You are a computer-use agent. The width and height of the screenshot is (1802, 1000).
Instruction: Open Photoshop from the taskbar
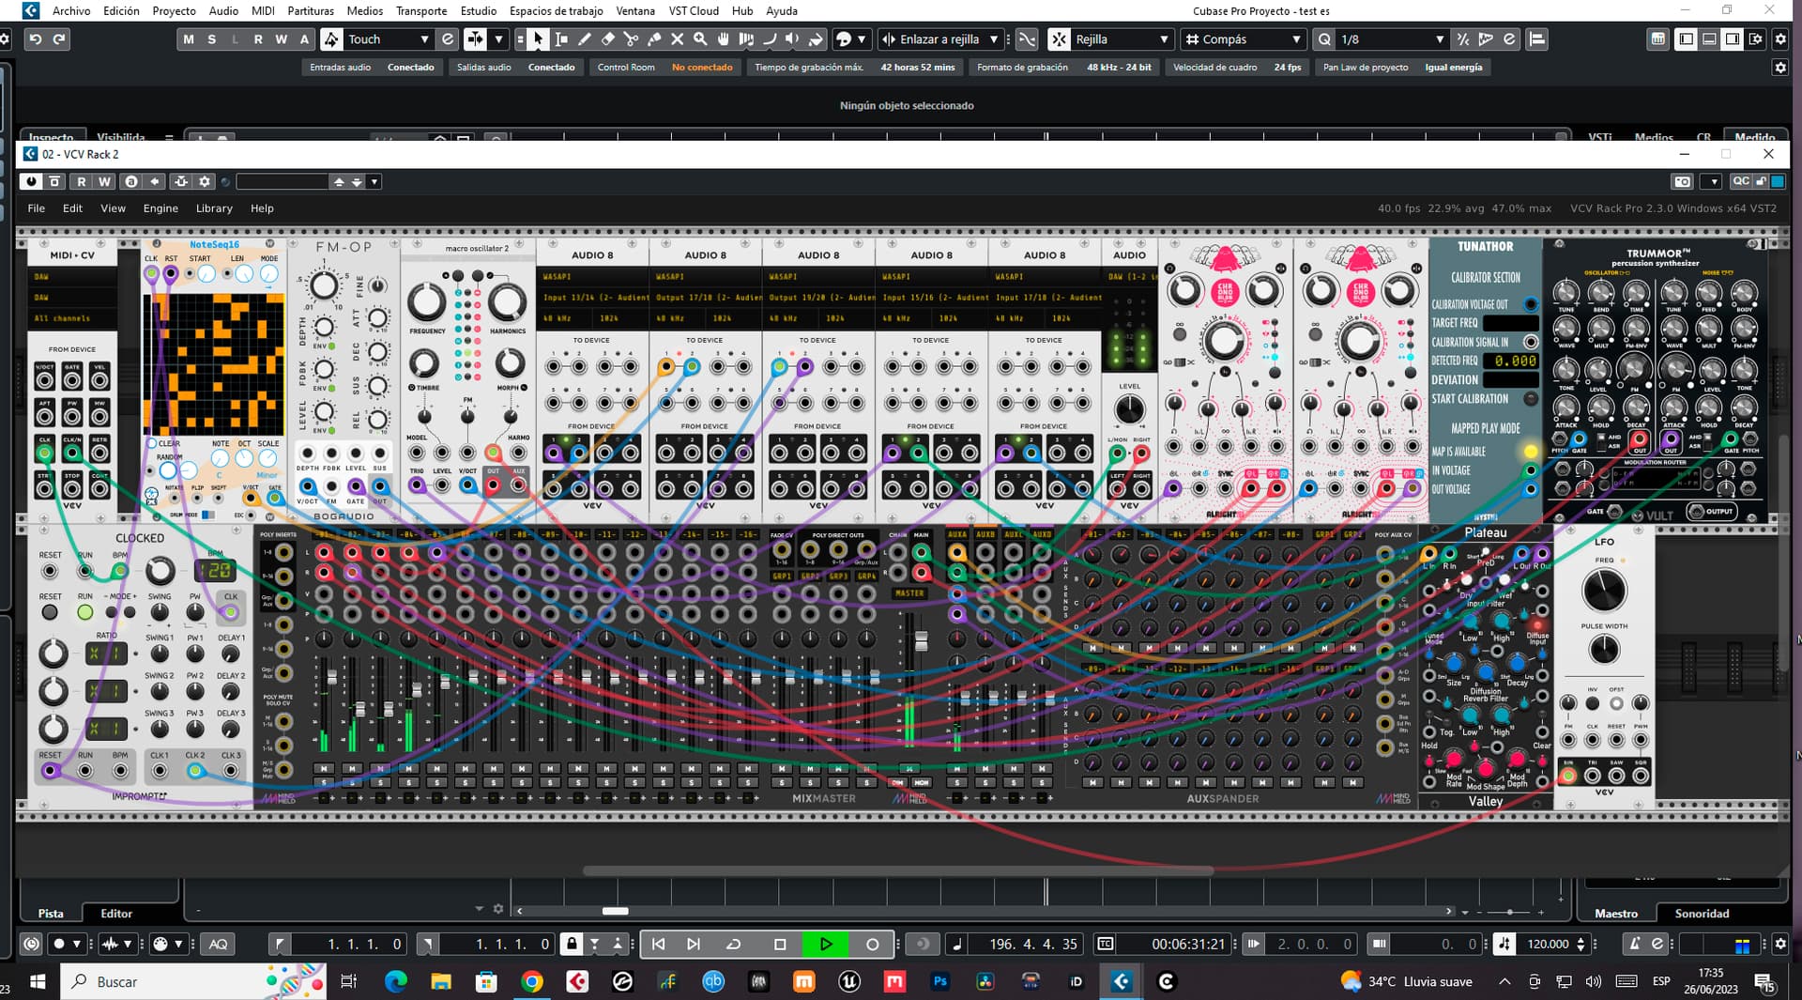[x=939, y=981]
